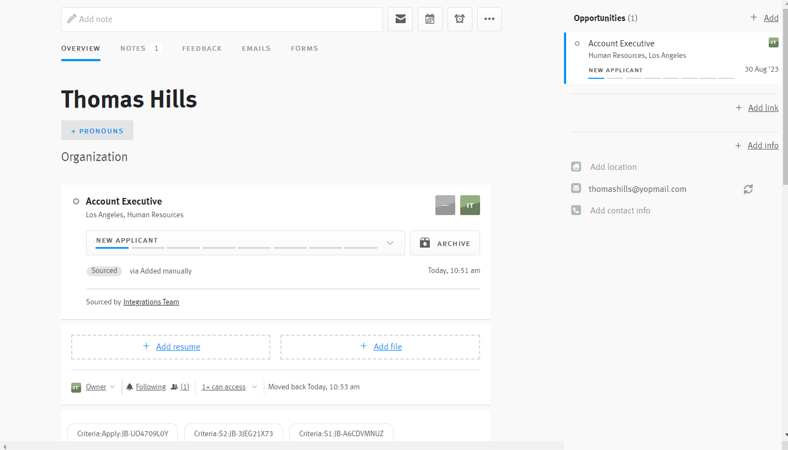Open the calendar scheduling icon
Image resolution: width=788 pixels, height=450 pixels.
(x=430, y=19)
